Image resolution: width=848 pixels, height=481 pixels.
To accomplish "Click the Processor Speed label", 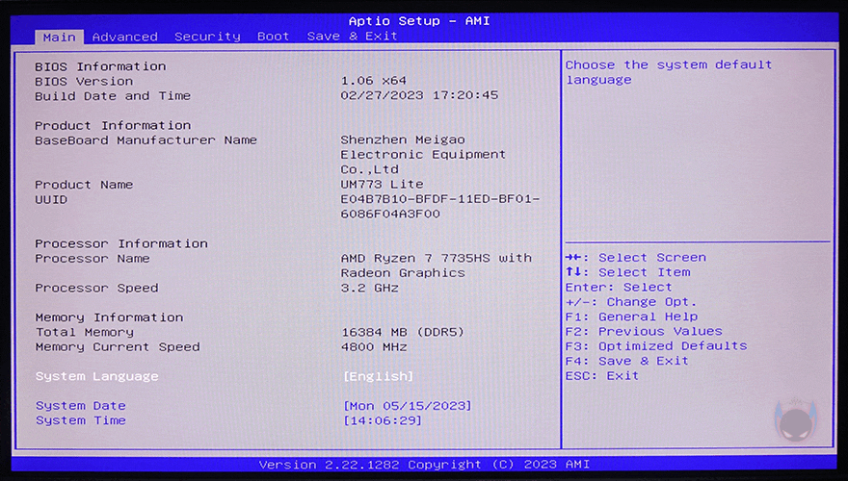I will [x=96, y=288].
